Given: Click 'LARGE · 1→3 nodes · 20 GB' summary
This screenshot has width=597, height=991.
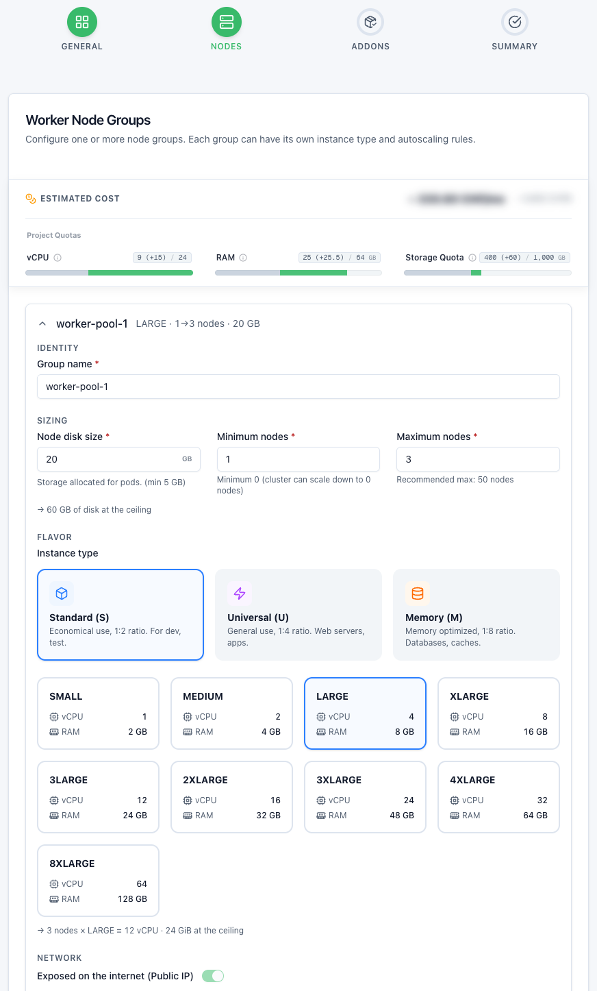Looking at the screenshot, I should tap(198, 323).
